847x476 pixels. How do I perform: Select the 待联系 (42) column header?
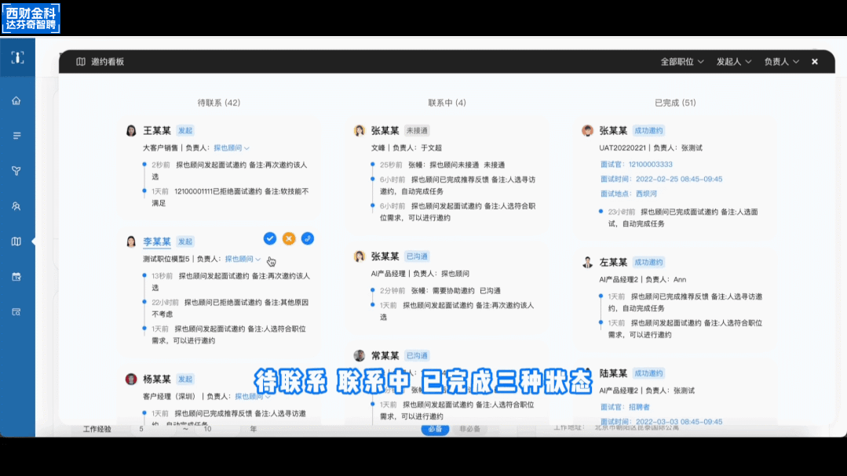point(219,103)
